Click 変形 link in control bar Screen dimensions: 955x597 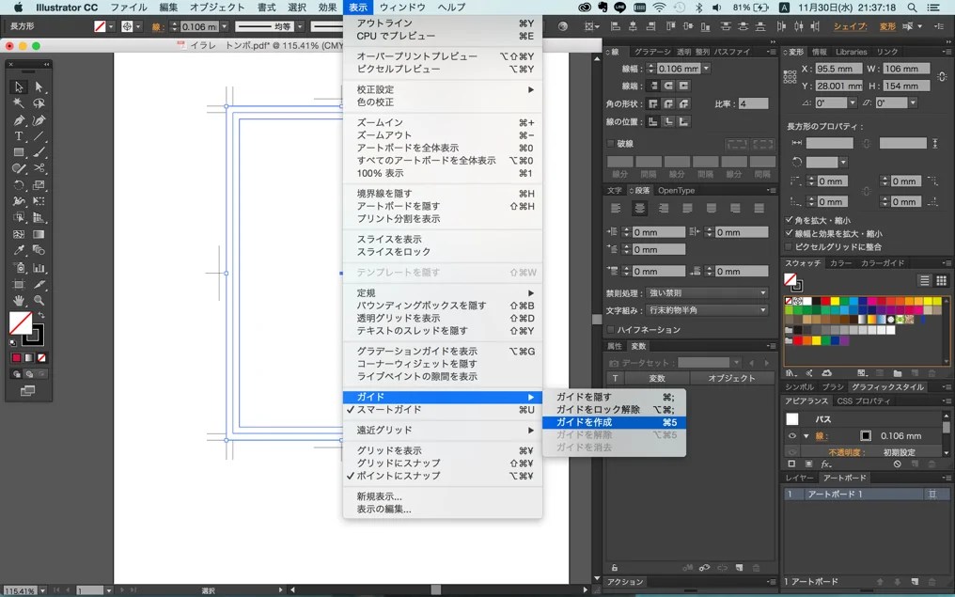[x=887, y=26]
